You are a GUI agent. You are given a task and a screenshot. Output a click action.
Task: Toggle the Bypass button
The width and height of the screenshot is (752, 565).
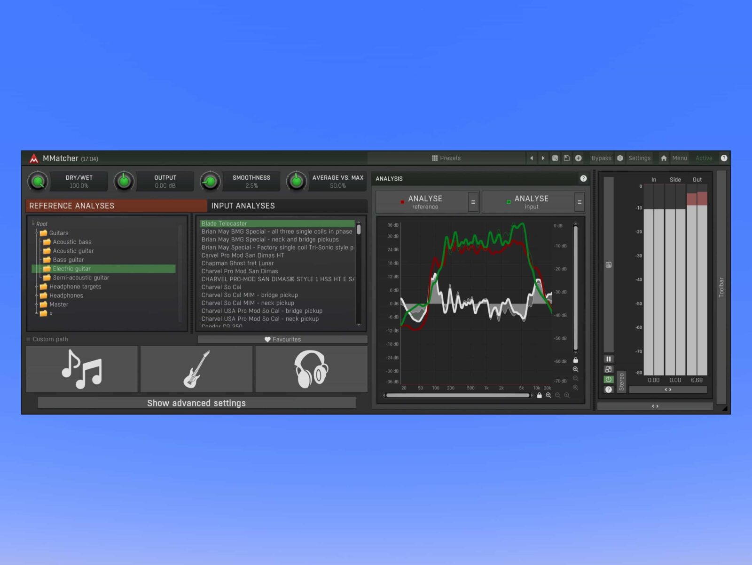tap(601, 158)
